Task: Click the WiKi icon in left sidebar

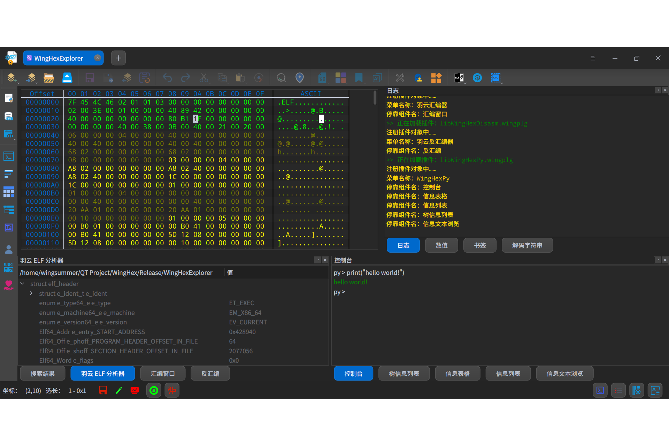Action: [x=9, y=267]
